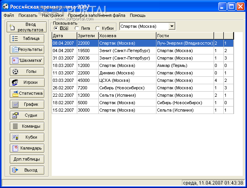Select the 18.02.2007 date cell

[64, 103]
